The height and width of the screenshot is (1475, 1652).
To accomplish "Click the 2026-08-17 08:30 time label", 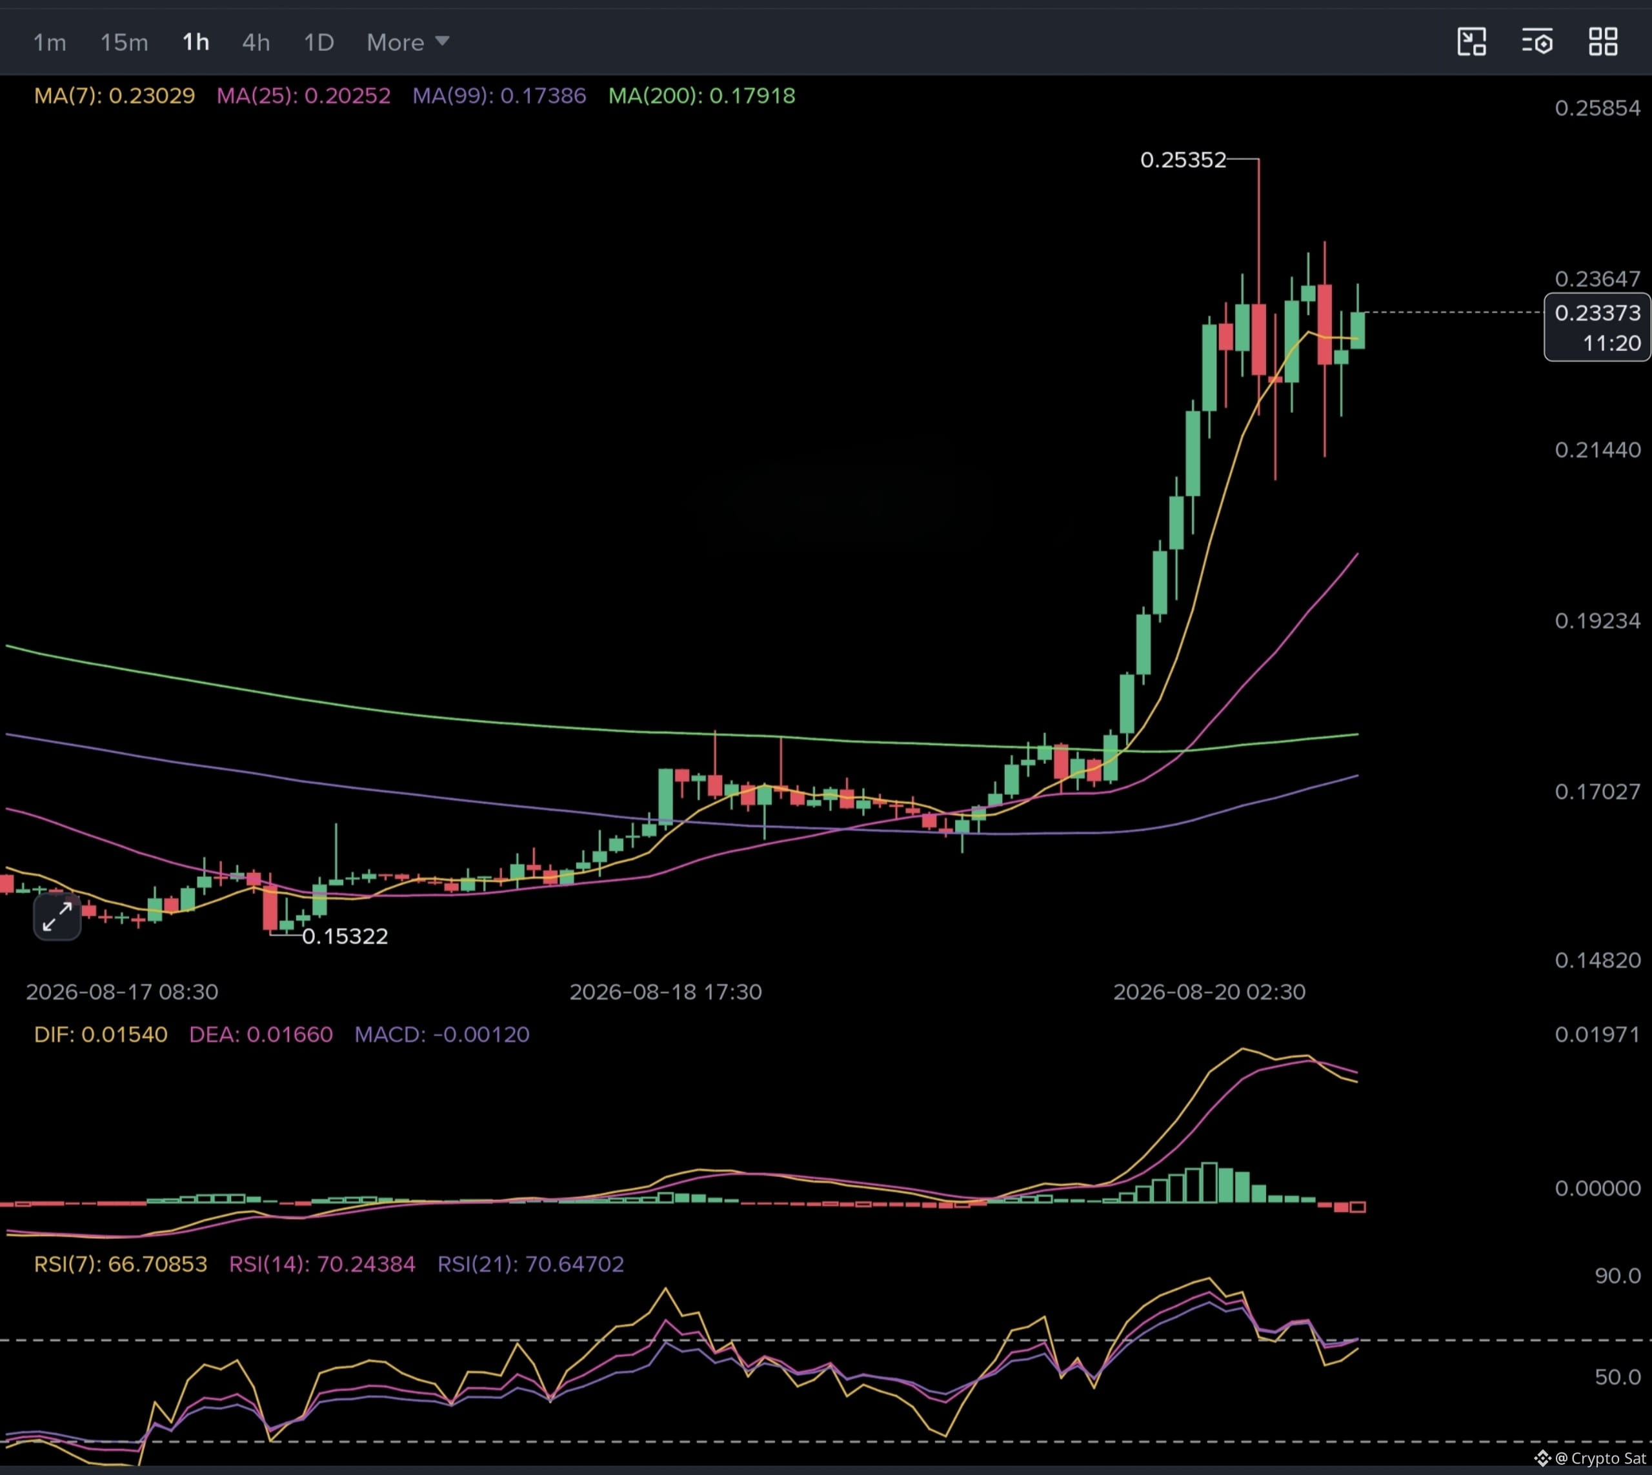I will (123, 992).
